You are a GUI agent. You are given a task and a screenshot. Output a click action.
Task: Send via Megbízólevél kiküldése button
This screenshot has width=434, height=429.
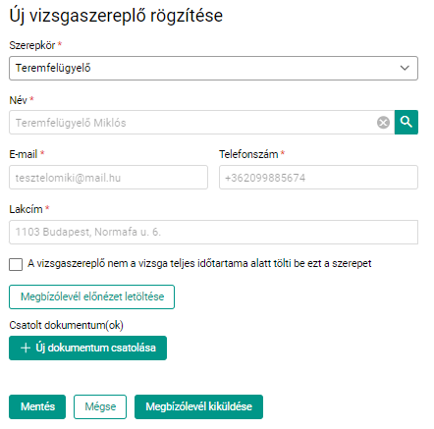point(198,406)
